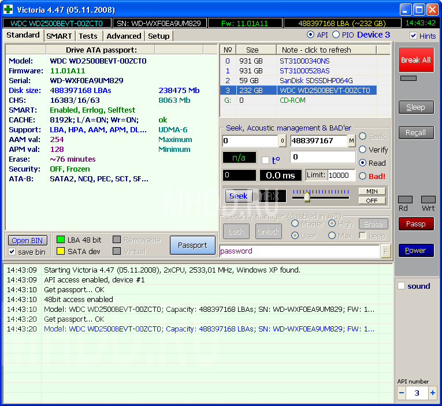Click log entry '48bit access enabled'
The width and height of the screenshot is (442, 406).
click(79, 299)
